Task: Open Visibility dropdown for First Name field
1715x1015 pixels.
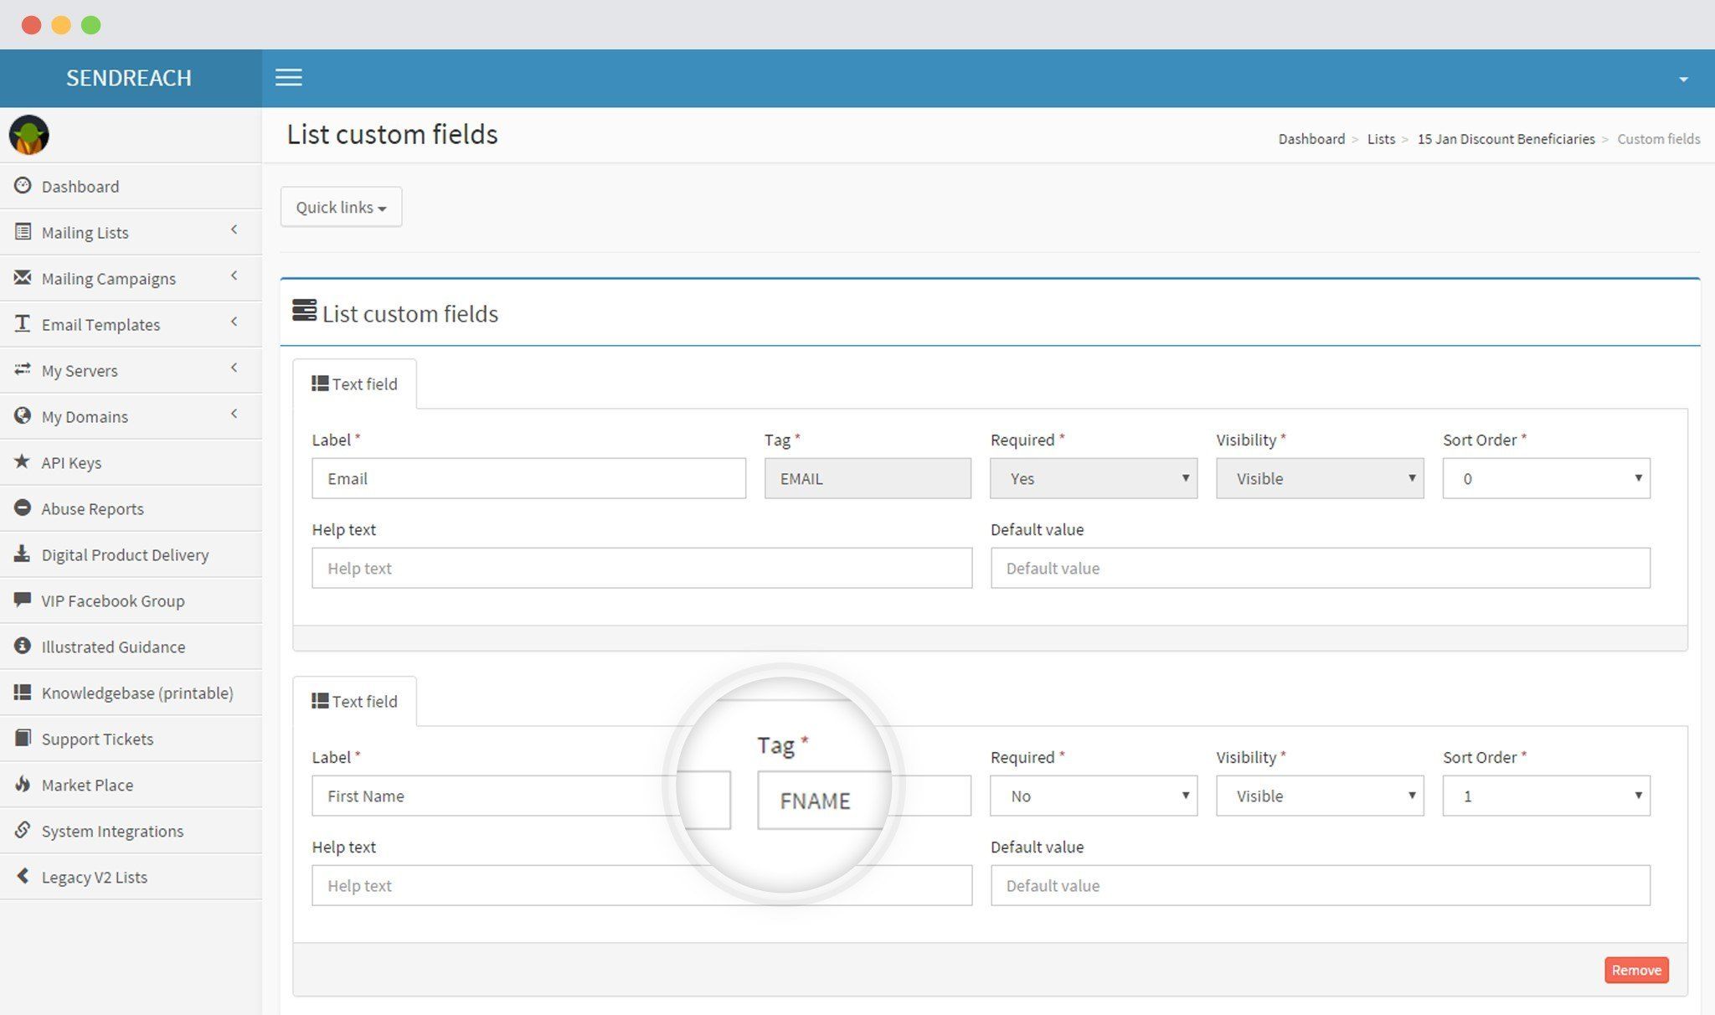Action: (1319, 796)
